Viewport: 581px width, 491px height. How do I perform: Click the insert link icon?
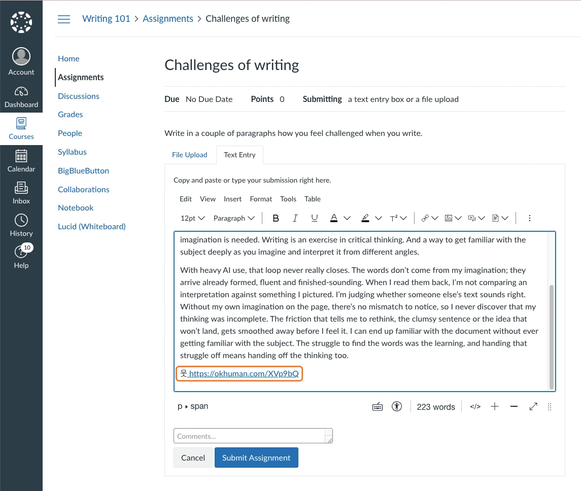coord(425,218)
